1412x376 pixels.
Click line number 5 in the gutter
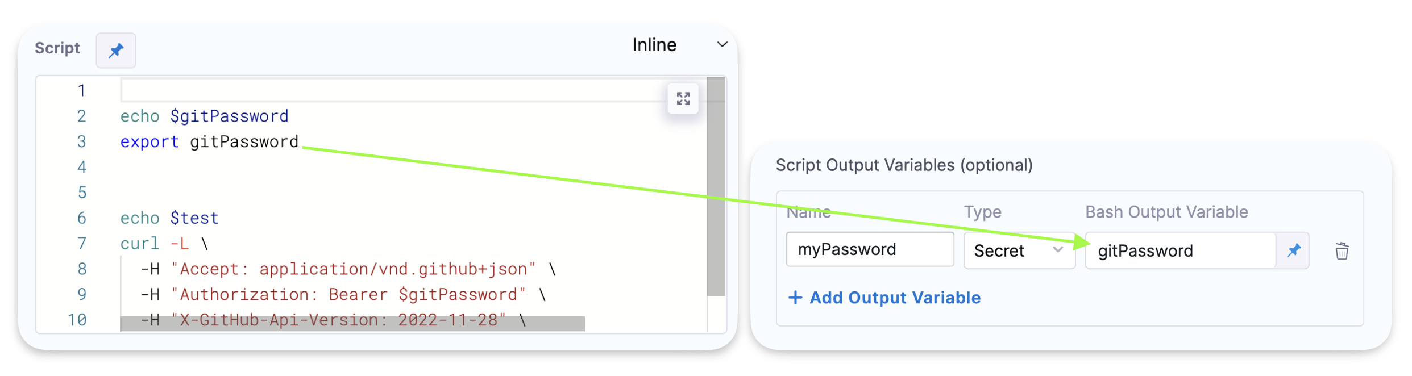click(82, 193)
